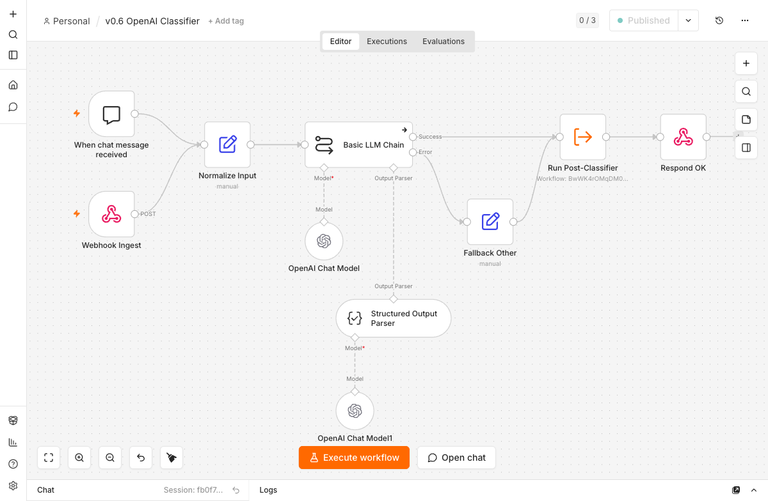The height and width of the screenshot is (501, 768).
Task: Select the Structured Output Parser node
Action: (x=394, y=318)
